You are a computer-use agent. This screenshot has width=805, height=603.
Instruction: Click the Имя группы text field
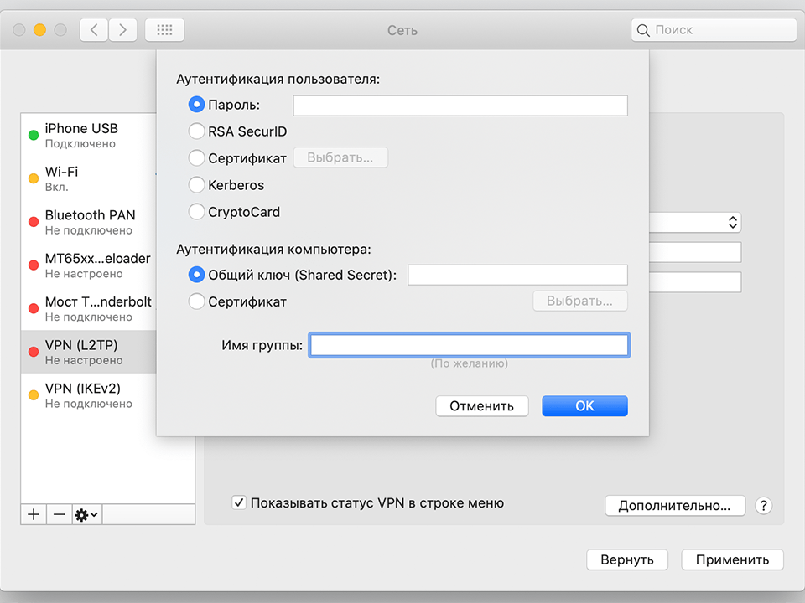(x=469, y=344)
